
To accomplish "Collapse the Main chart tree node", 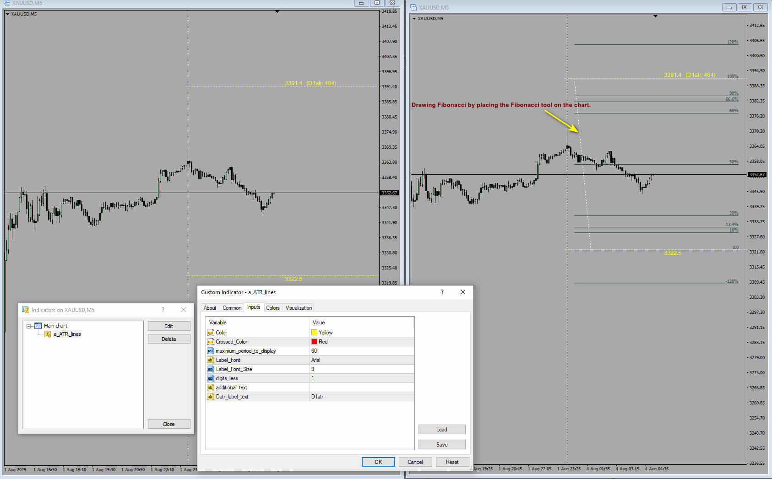I will [x=28, y=326].
